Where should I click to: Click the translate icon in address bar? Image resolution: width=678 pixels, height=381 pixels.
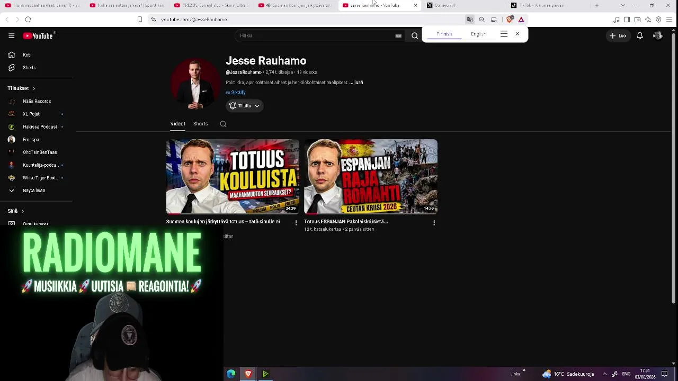(x=470, y=20)
